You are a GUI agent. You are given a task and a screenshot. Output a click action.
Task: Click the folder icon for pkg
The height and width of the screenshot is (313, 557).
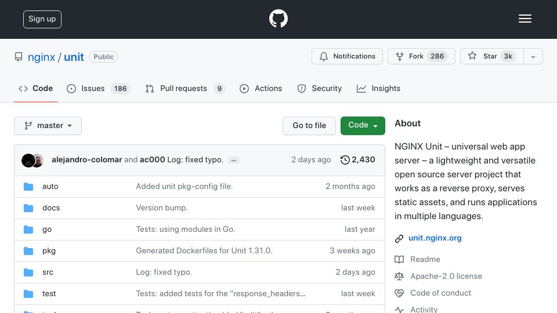28,251
